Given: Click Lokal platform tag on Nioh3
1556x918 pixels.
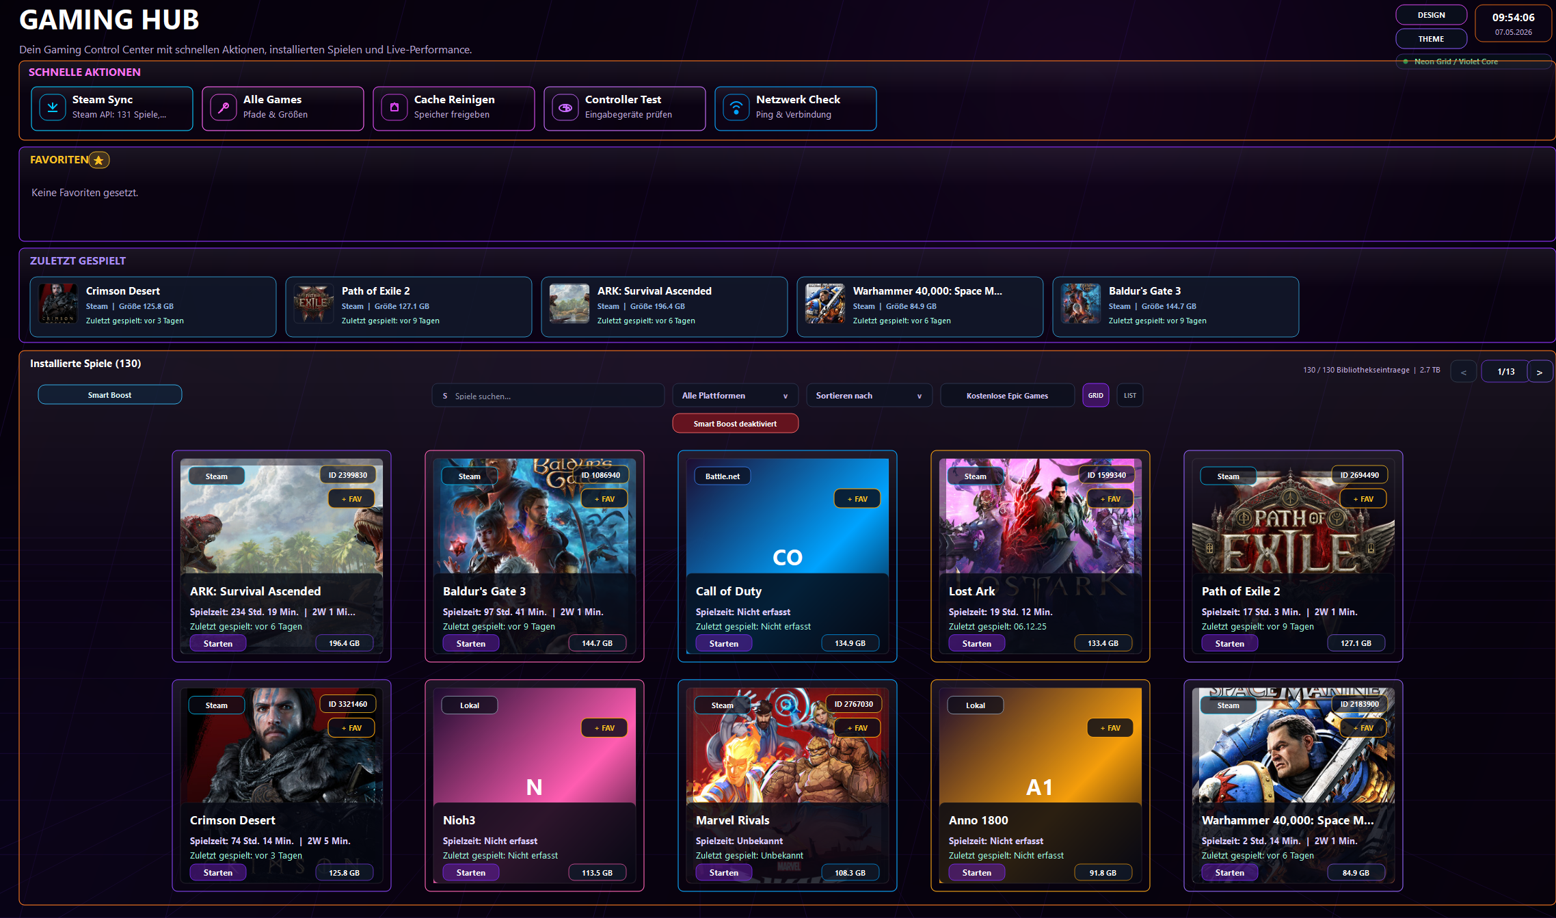Looking at the screenshot, I should point(470,705).
